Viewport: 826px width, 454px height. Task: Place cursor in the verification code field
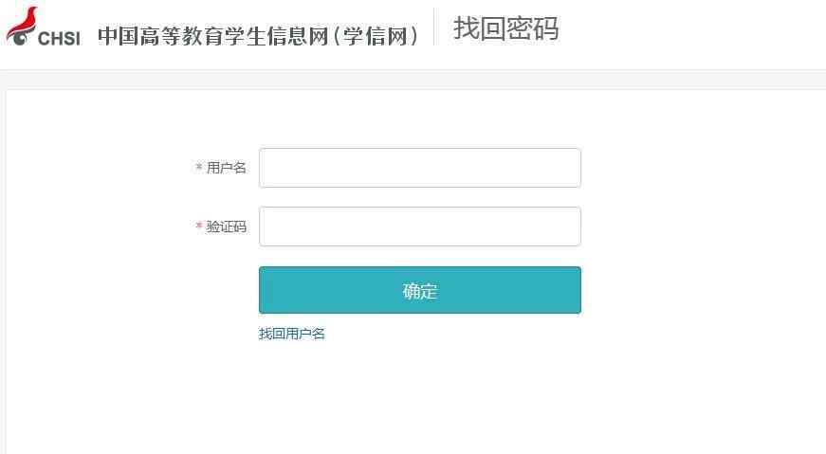pyautogui.click(x=420, y=227)
